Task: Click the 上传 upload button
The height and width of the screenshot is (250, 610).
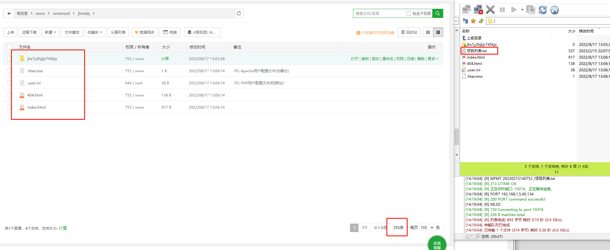Action: click(x=10, y=32)
